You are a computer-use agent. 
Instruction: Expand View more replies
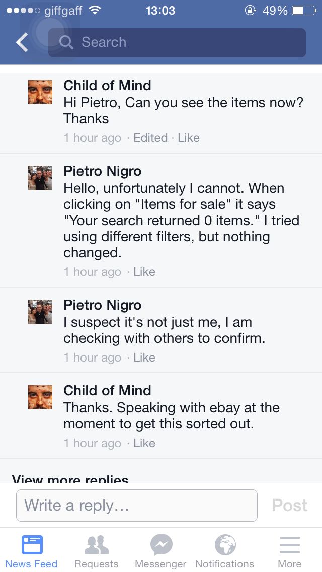tap(70, 479)
